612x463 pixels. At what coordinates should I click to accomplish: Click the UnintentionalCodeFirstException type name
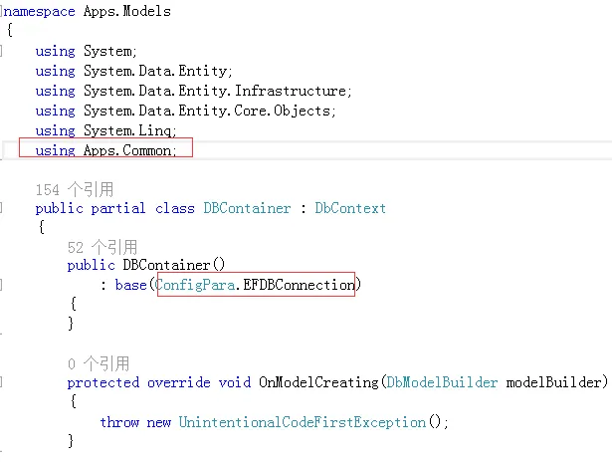pos(303,422)
